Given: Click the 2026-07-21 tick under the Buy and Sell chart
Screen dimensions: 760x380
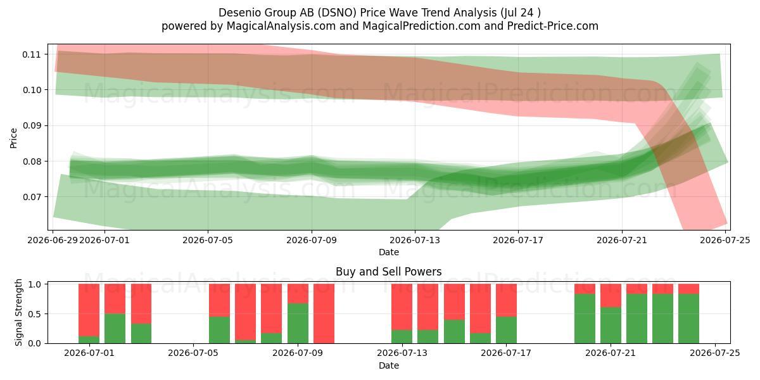Looking at the screenshot, I should click(x=611, y=354).
